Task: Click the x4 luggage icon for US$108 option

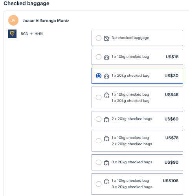Action: pos(106,181)
